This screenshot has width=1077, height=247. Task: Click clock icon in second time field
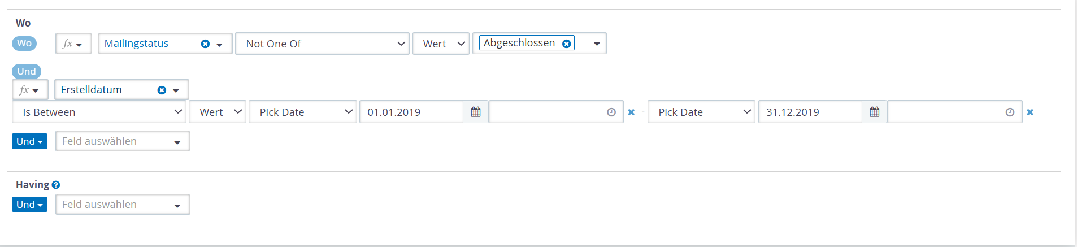[x=1010, y=112]
